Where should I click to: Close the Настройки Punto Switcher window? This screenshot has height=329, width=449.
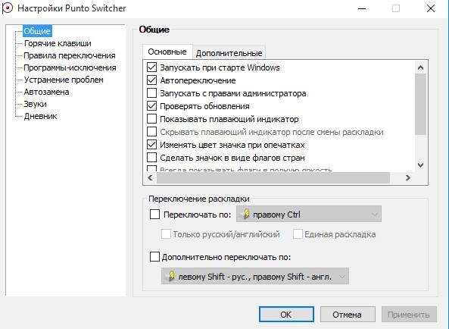point(431,8)
